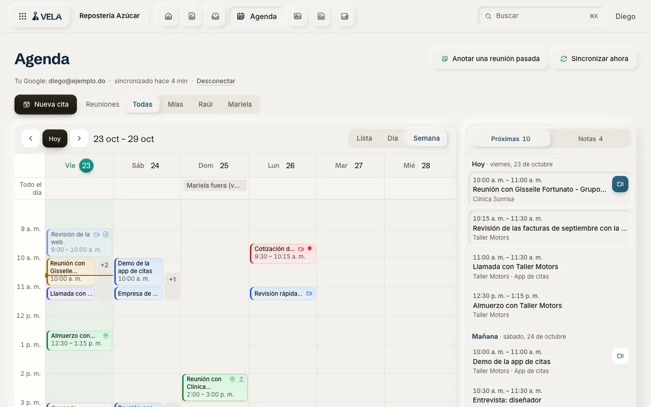Open the inbox tray icon
The height and width of the screenshot is (407, 651).
click(x=216, y=16)
